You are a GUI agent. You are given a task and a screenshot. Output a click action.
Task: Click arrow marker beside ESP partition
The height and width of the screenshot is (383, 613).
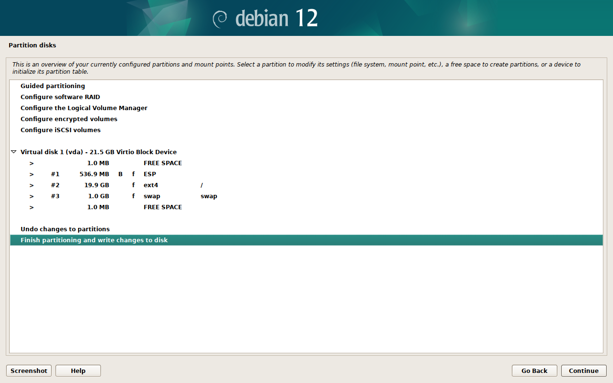pos(32,174)
